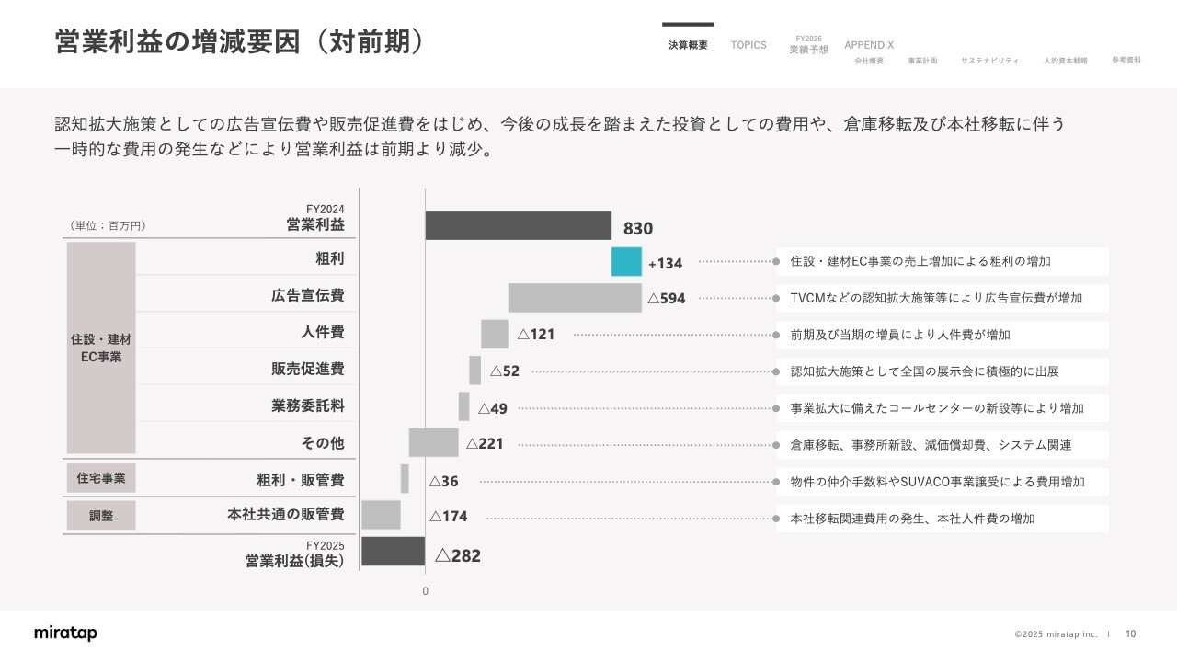
Task: Click the page number 10
Action: 1131,633
